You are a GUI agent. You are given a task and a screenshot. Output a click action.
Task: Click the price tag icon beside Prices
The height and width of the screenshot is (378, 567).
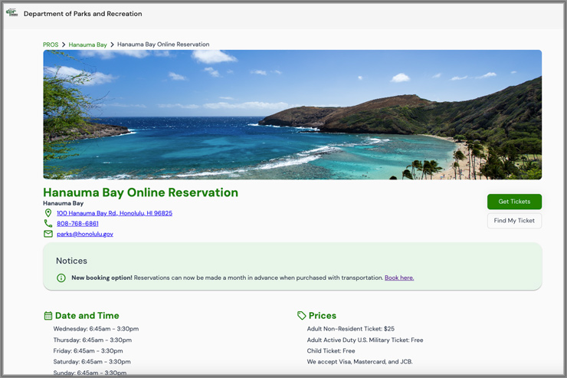point(302,315)
